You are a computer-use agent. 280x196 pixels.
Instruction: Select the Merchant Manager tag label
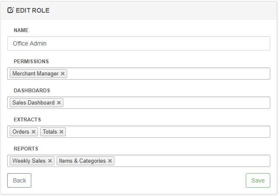click(x=35, y=74)
